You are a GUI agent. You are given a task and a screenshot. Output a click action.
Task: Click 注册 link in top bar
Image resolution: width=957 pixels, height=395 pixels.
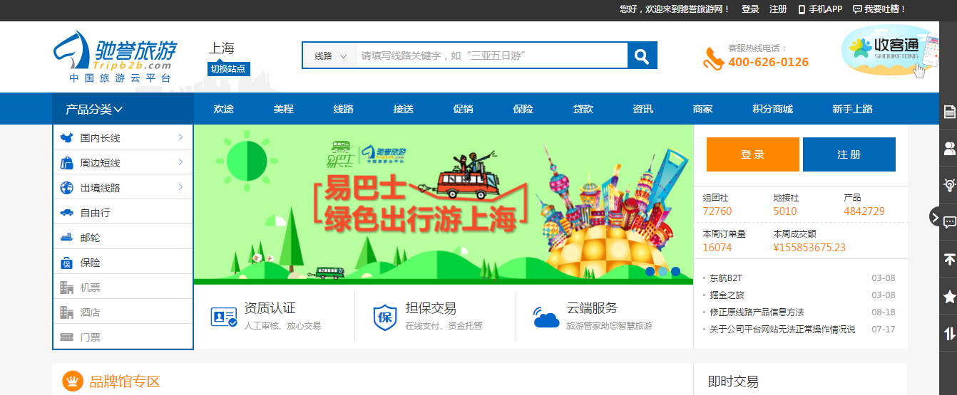click(x=778, y=9)
